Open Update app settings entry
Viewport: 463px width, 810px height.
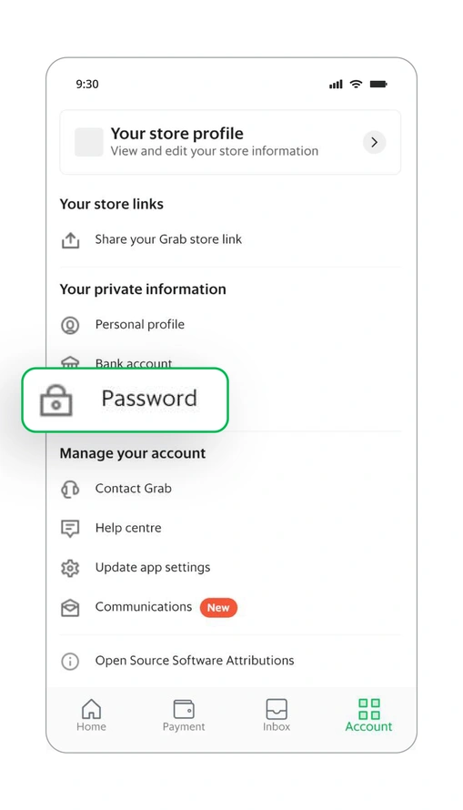point(153,567)
